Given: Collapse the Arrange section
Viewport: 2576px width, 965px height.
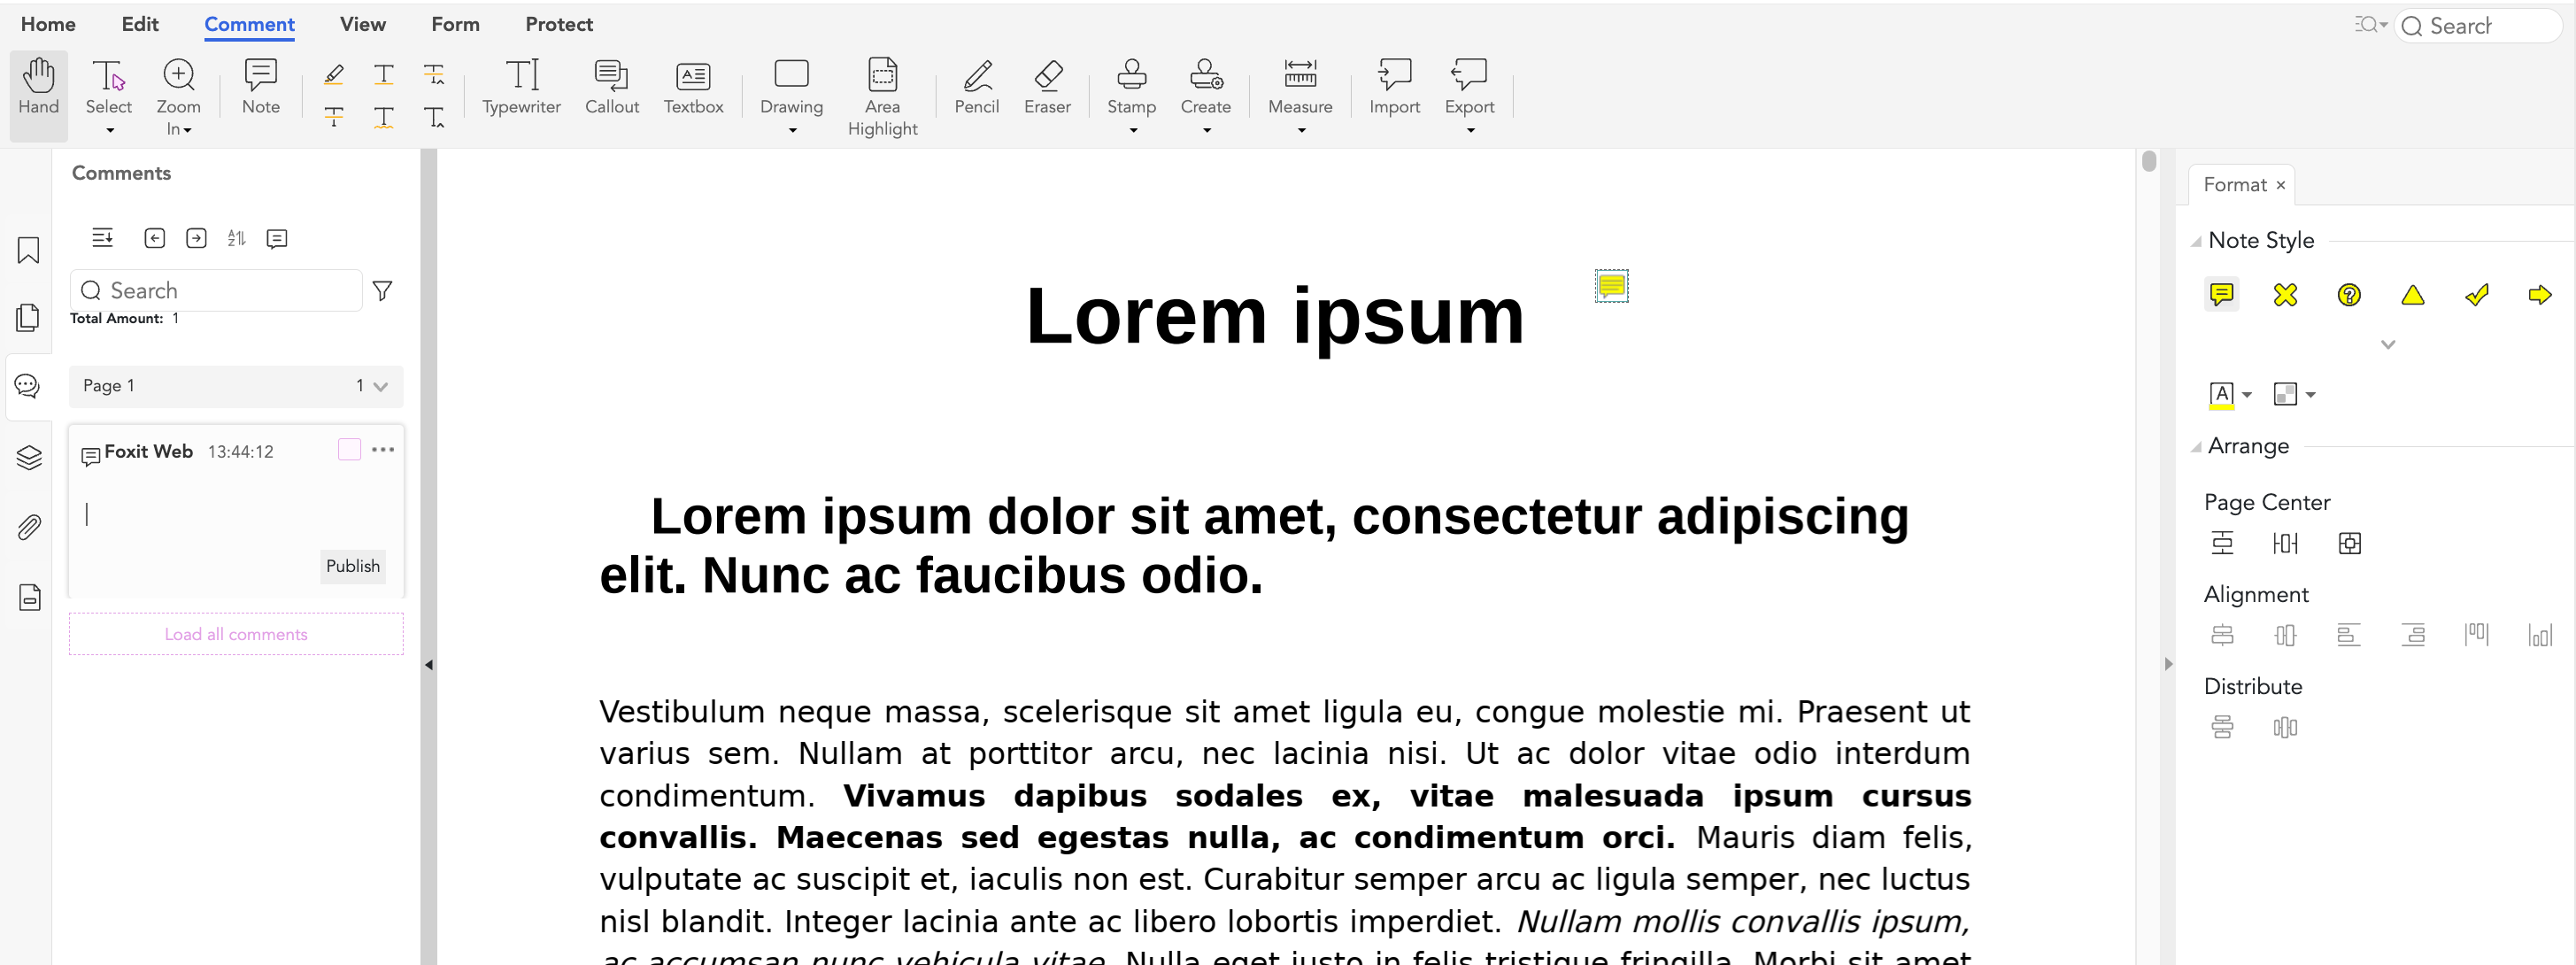Looking at the screenshot, I should pyautogui.click(x=2196, y=447).
